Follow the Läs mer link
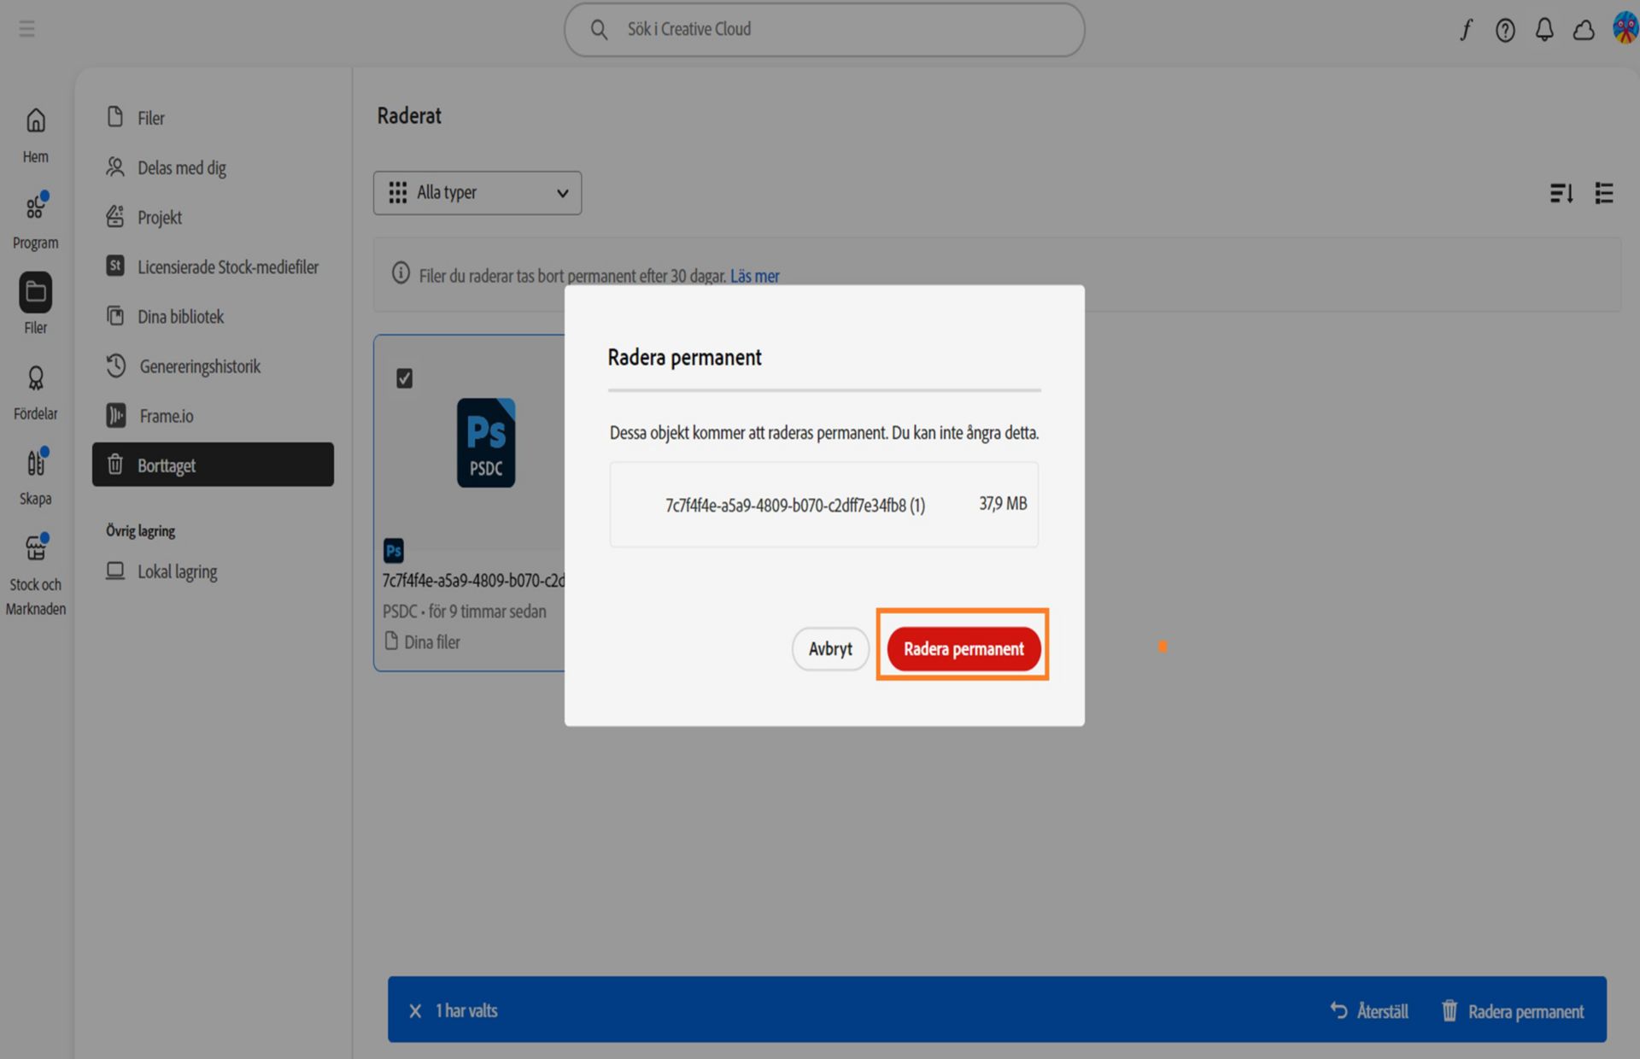Image resolution: width=1640 pixels, height=1059 pixels. (x=755, y=276)
